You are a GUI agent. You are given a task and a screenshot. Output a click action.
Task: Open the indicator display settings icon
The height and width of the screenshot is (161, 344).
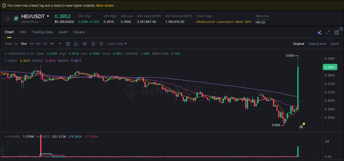pyautogui.click(x=93, y=43)
